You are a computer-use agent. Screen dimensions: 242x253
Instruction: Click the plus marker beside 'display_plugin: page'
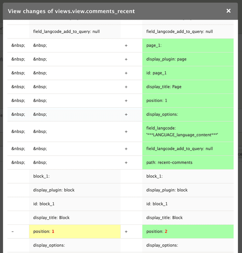126,60
